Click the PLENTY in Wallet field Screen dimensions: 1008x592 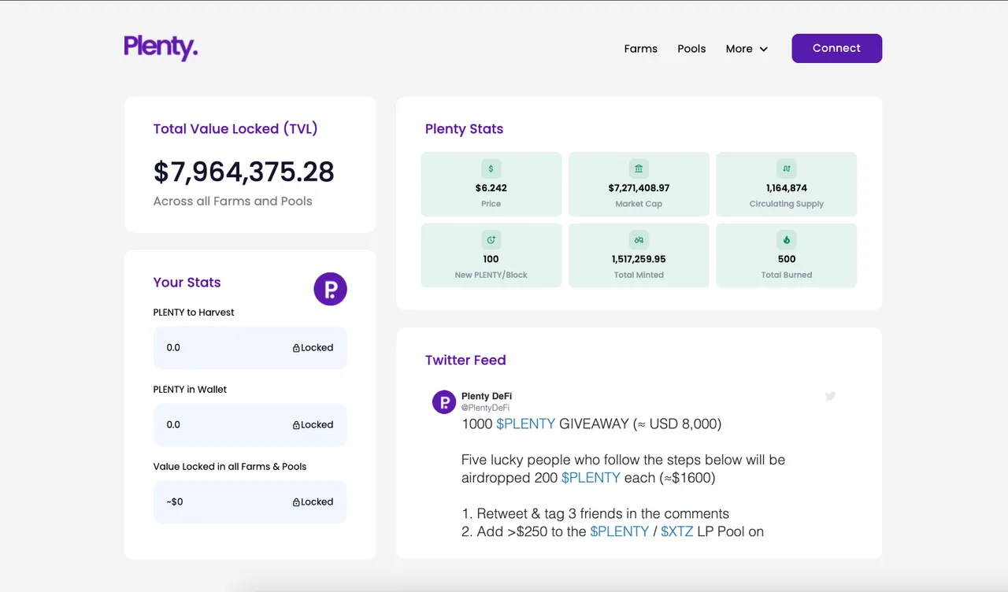click(250, 425)
